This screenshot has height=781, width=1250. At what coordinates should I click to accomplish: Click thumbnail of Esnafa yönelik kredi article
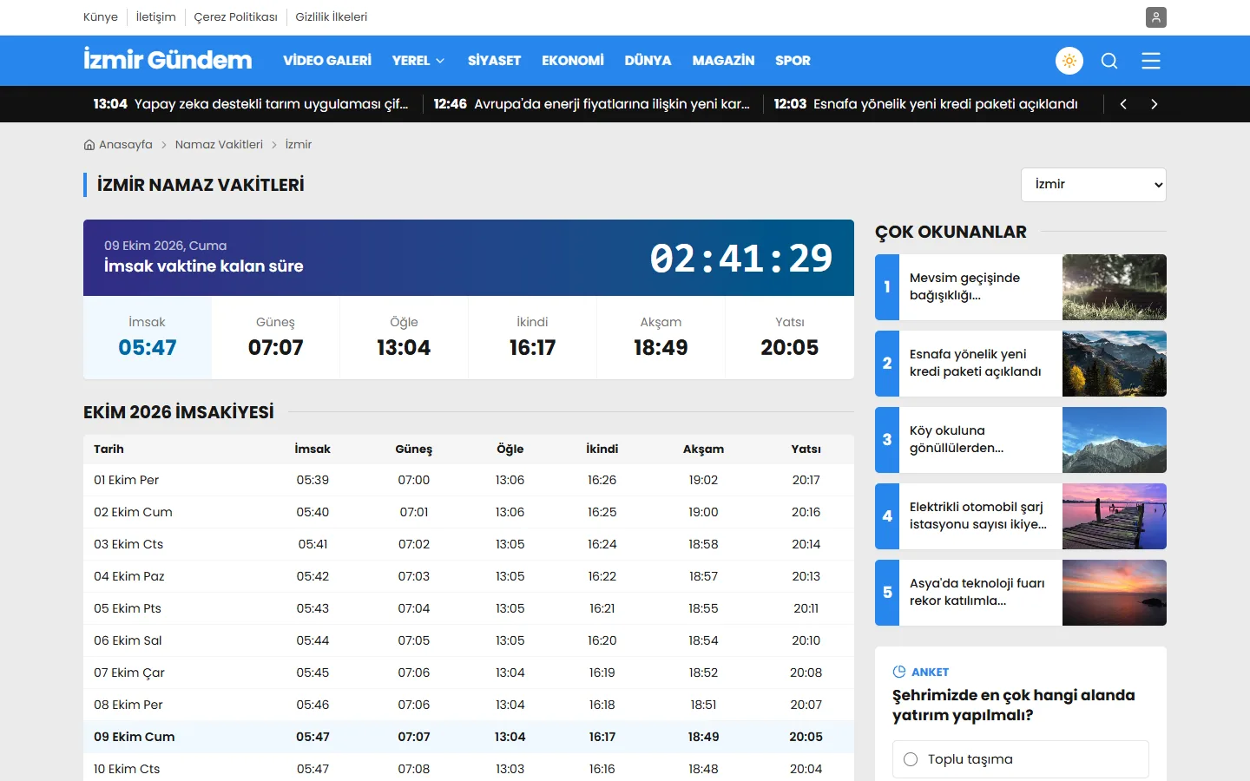tap(1115, 364)
